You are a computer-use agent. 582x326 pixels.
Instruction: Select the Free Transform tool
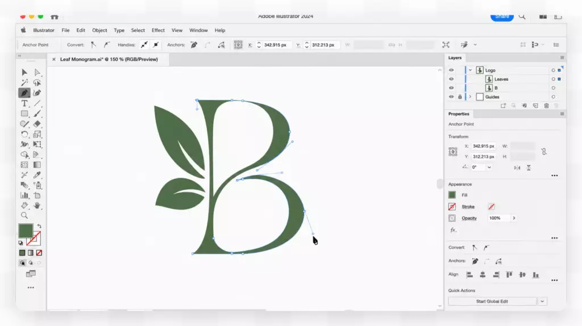tap(37, 144)
